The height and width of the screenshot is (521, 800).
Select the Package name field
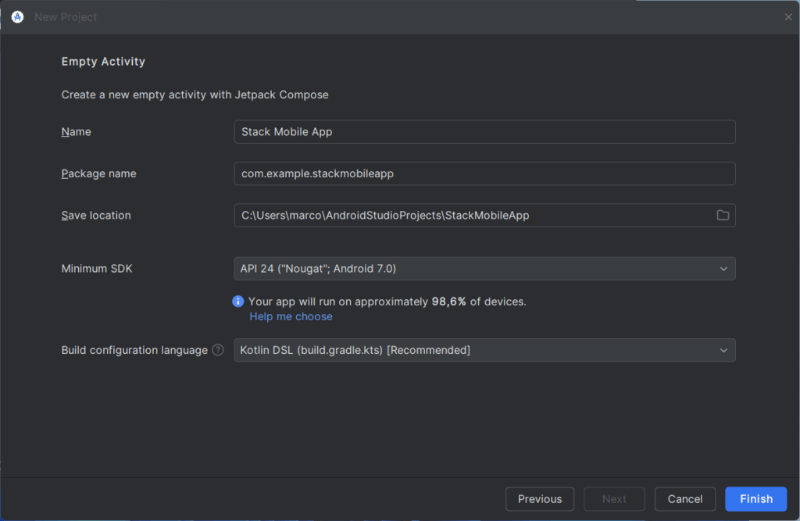tap(469, 173)
